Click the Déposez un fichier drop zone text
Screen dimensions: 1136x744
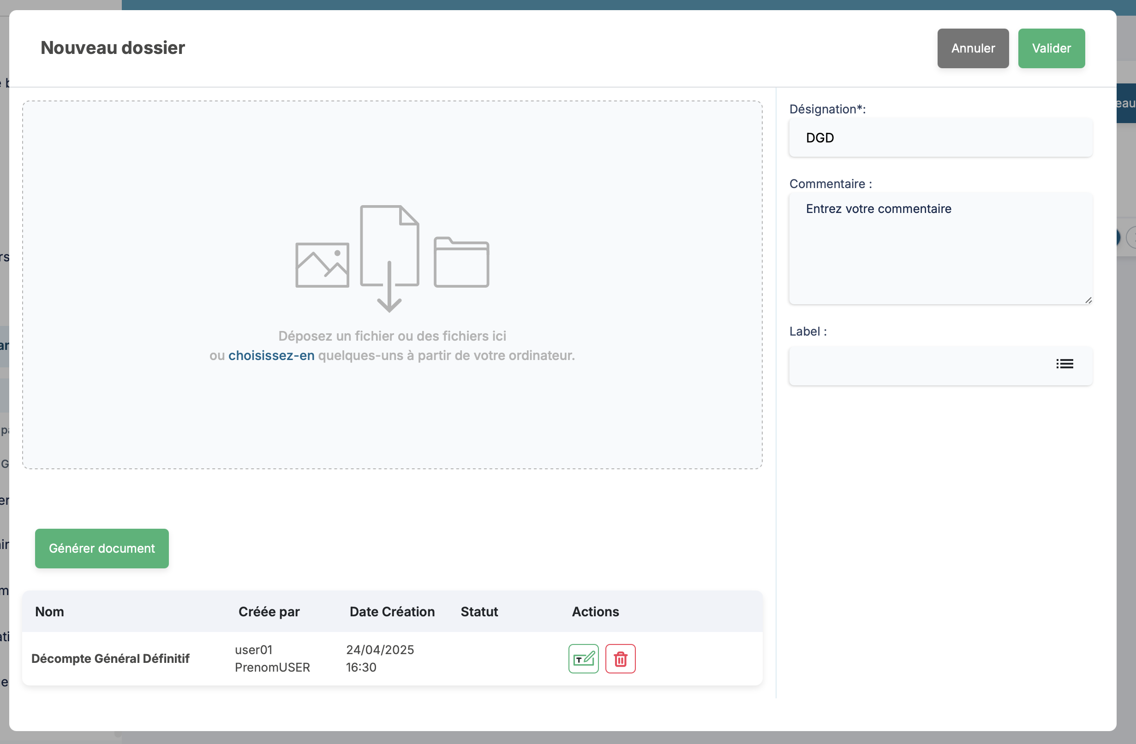392,336
